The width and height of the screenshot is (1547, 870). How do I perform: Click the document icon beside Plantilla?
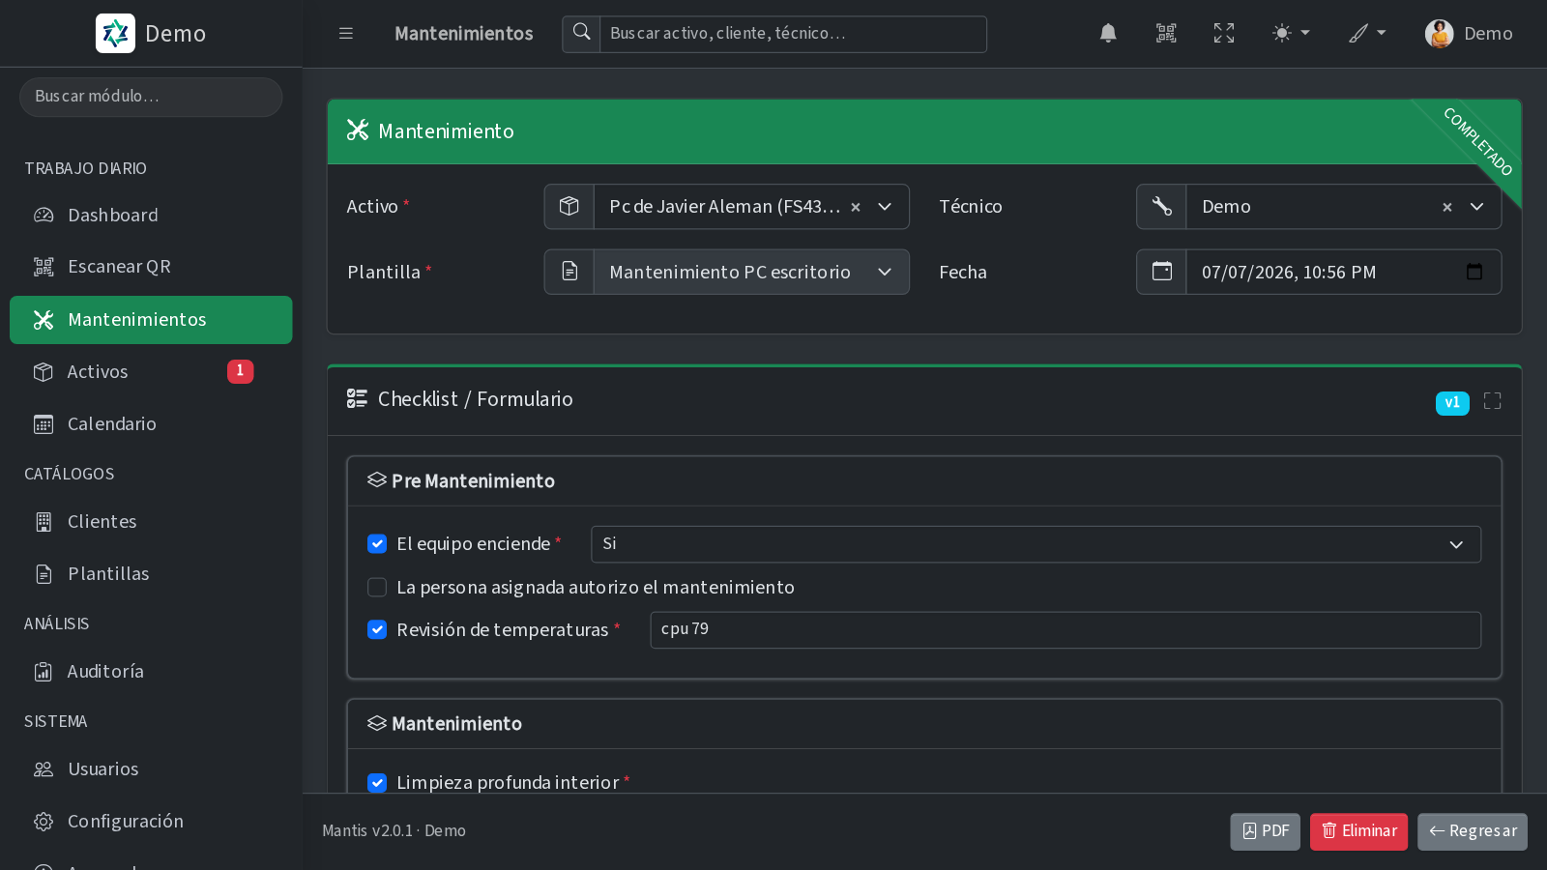[569, 272]
